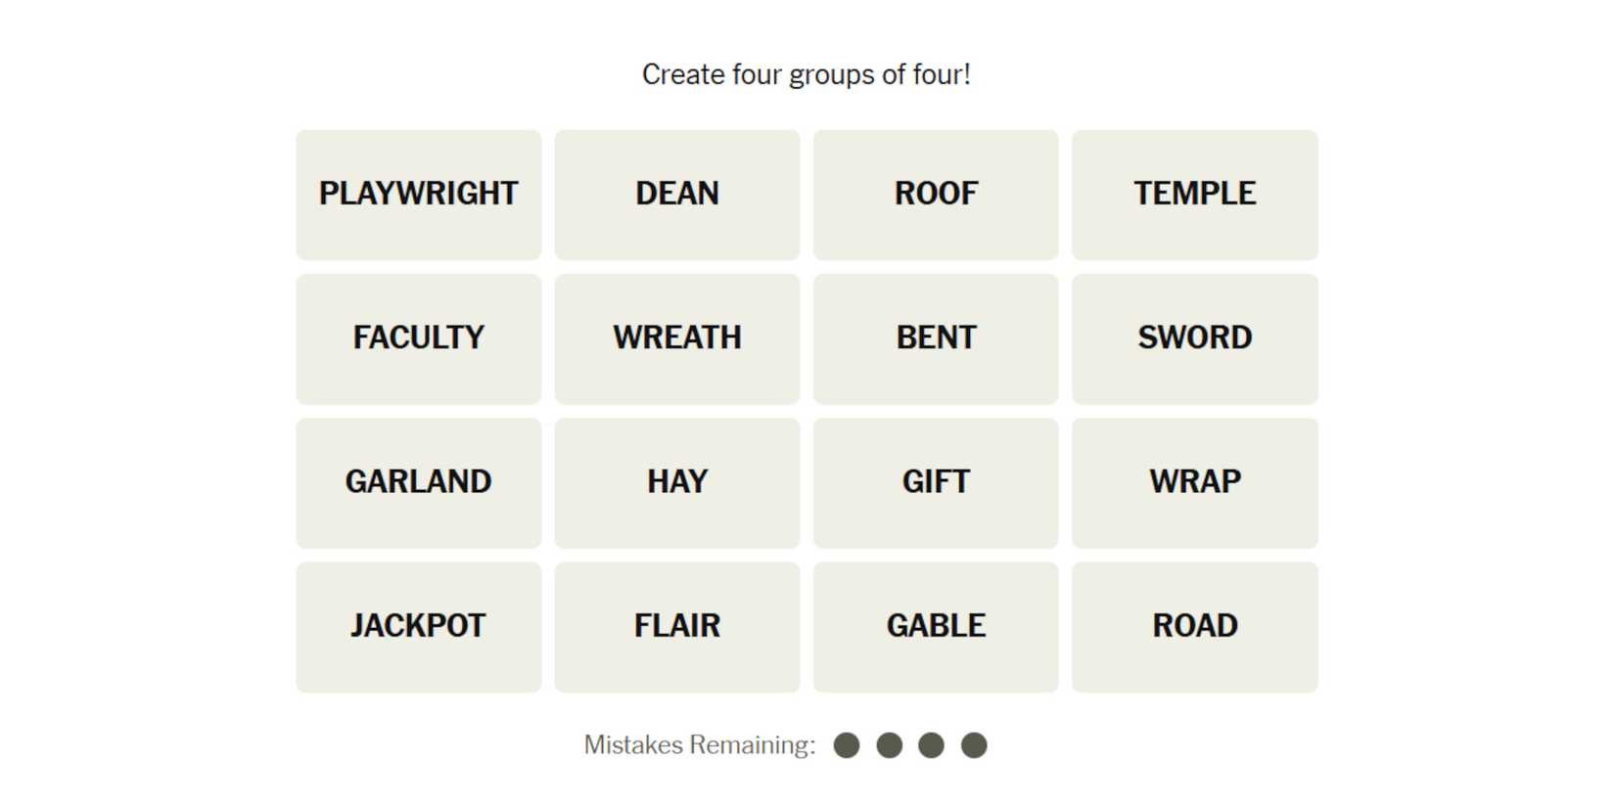The image size is (1615, 807).
Task: Click the WREATH word tile
Action: (x=676, y=338)
